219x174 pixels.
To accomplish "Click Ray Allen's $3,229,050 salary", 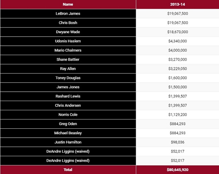I will click(177, 69).
